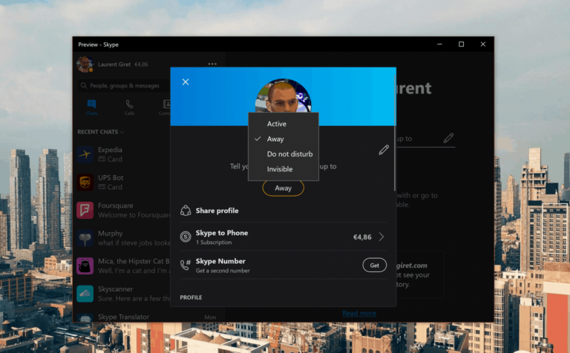Image resolution: width=570 pixels, height=353 pixels.
Task: Open the Away status pill button
Action: coord(284,188)
